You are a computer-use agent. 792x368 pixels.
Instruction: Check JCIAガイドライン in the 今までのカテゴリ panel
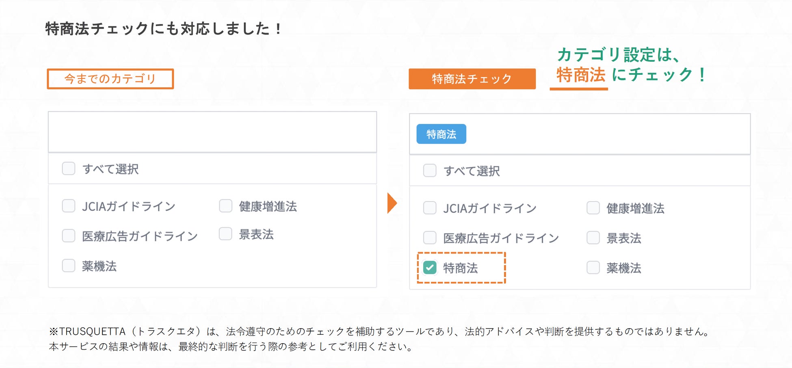[x=69, y=206]
